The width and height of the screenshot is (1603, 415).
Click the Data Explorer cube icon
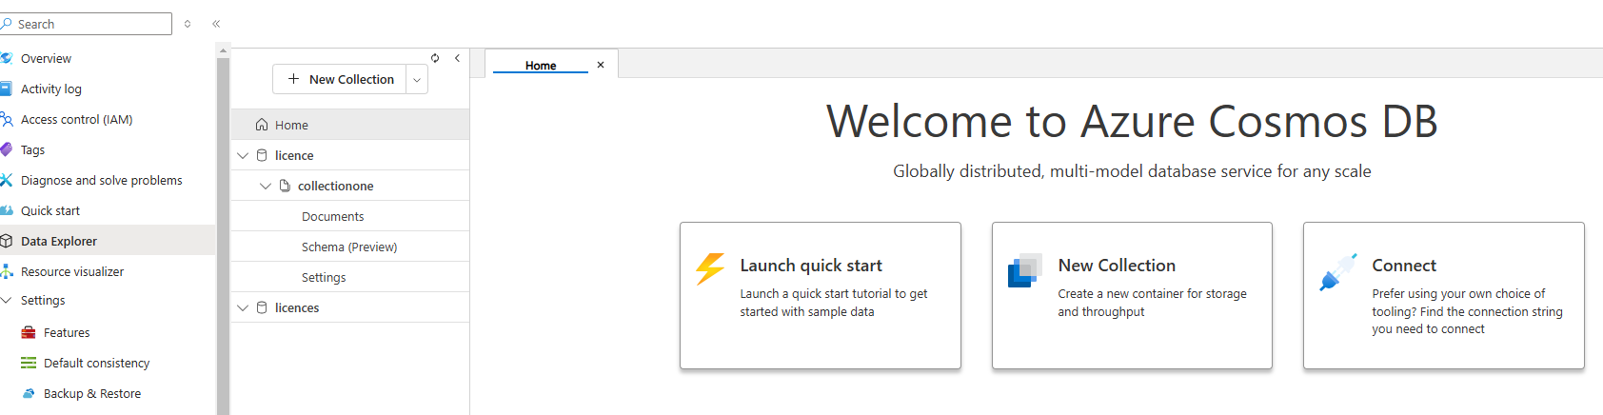coord(6,241)
